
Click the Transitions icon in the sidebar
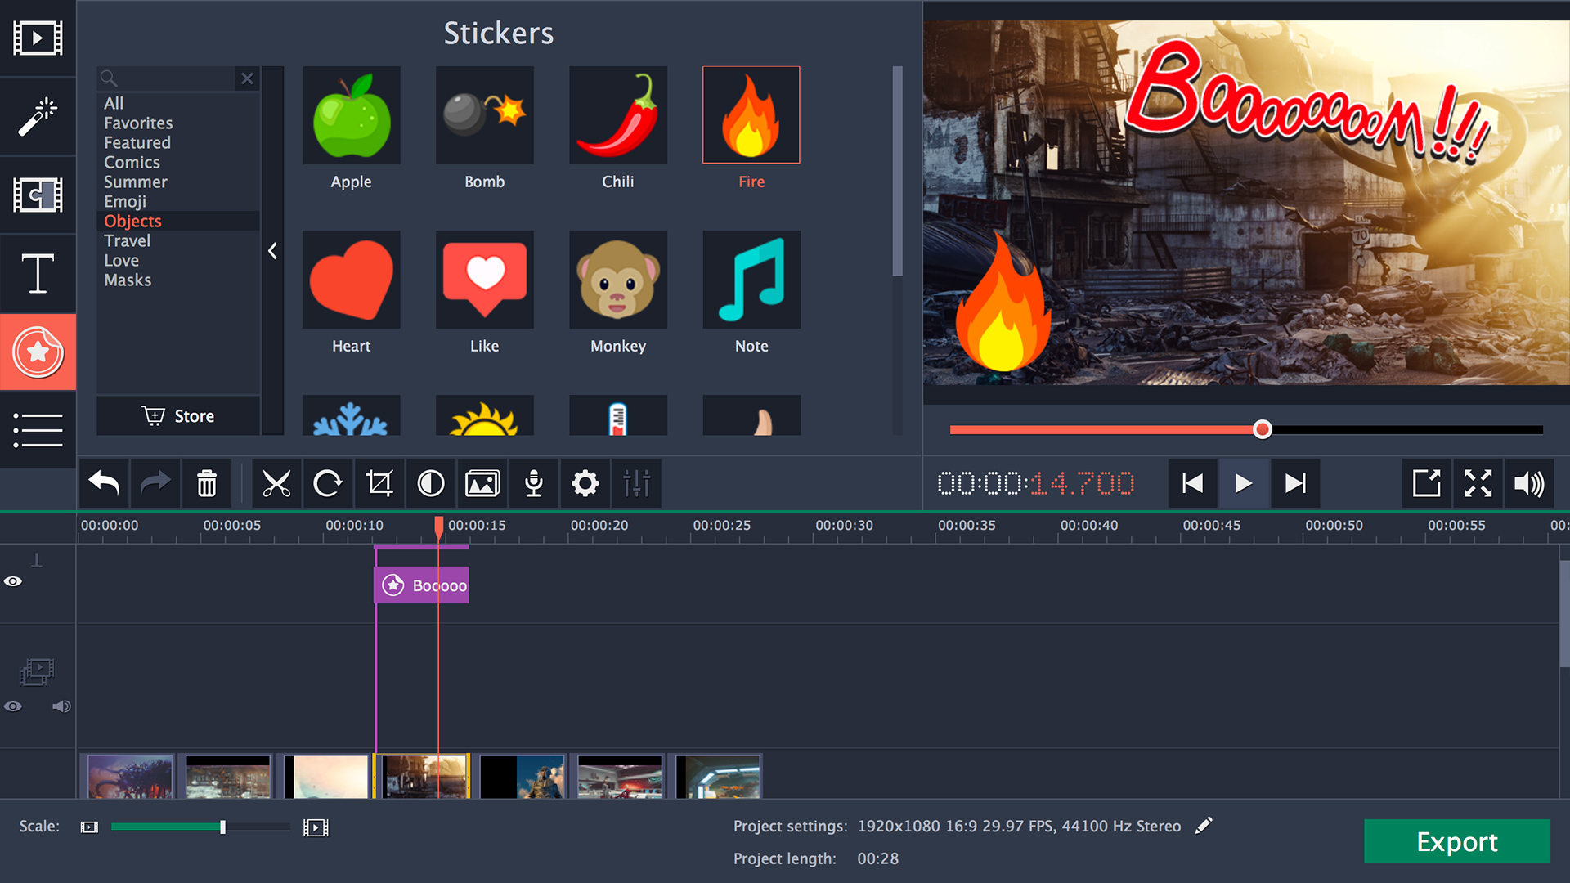[38, 195]
